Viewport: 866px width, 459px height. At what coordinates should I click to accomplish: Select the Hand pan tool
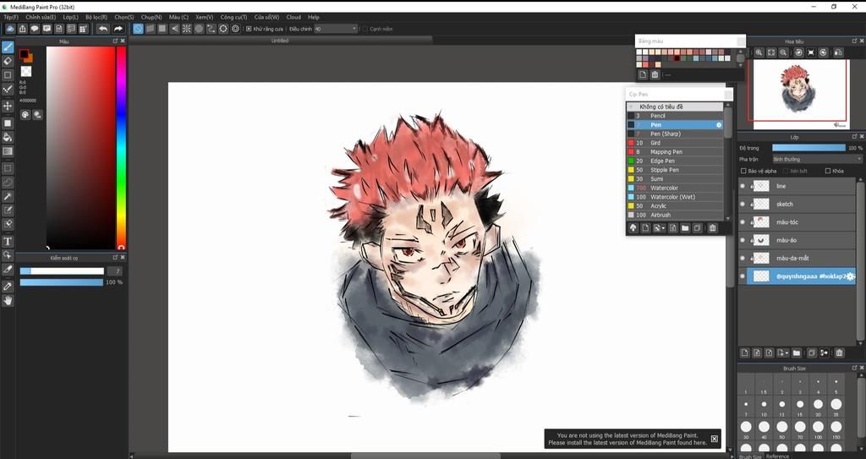[8, 300]
